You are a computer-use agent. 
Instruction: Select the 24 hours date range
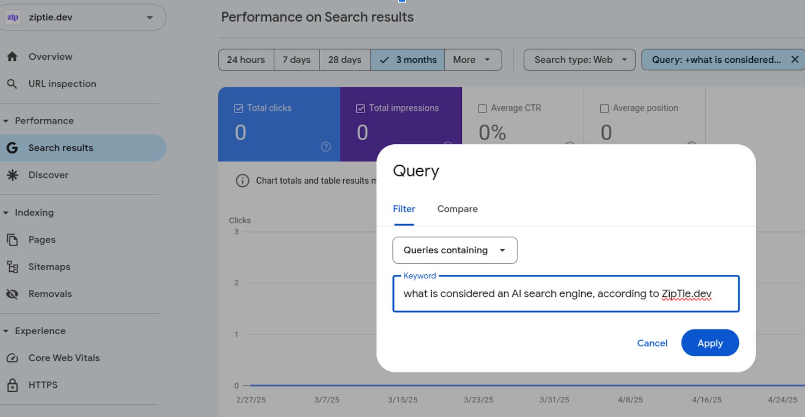click(x=246, y=60)
